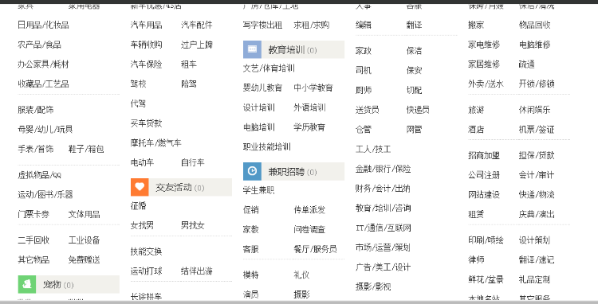Open the 鞋子/箱包 link
The height and width of the screenshot is (304, 598).
86,149
